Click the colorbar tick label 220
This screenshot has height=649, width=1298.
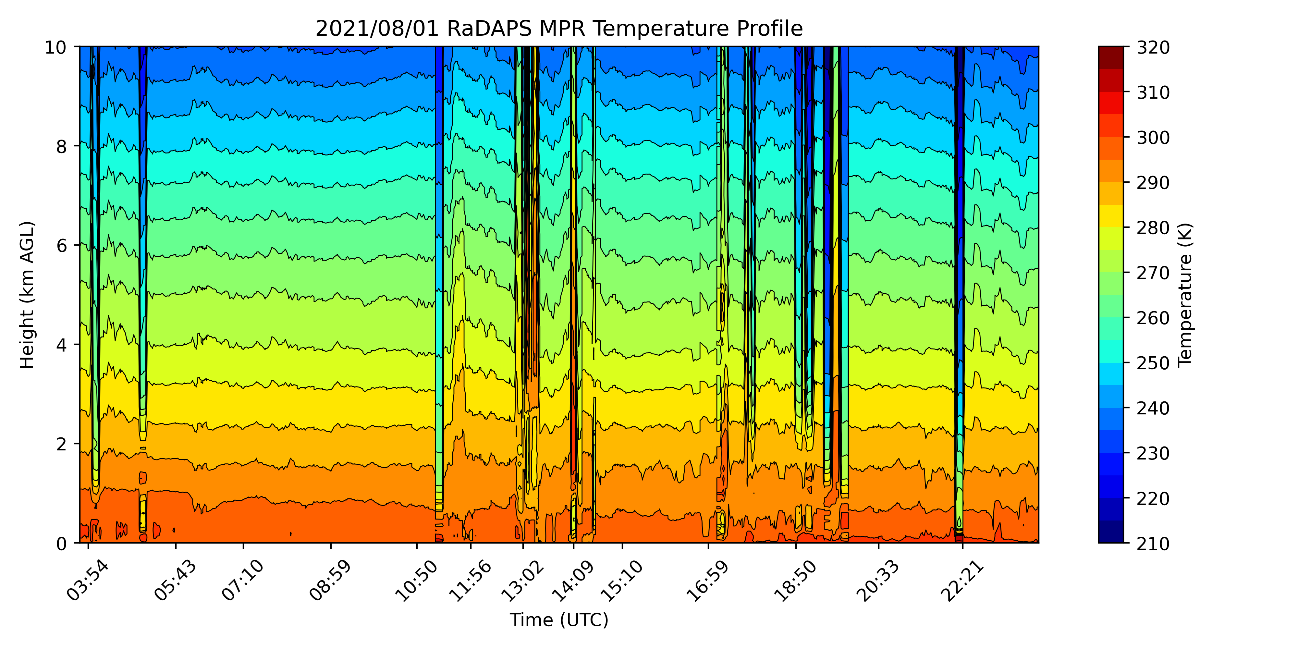pyautogui.click(x=1153, y=499)
